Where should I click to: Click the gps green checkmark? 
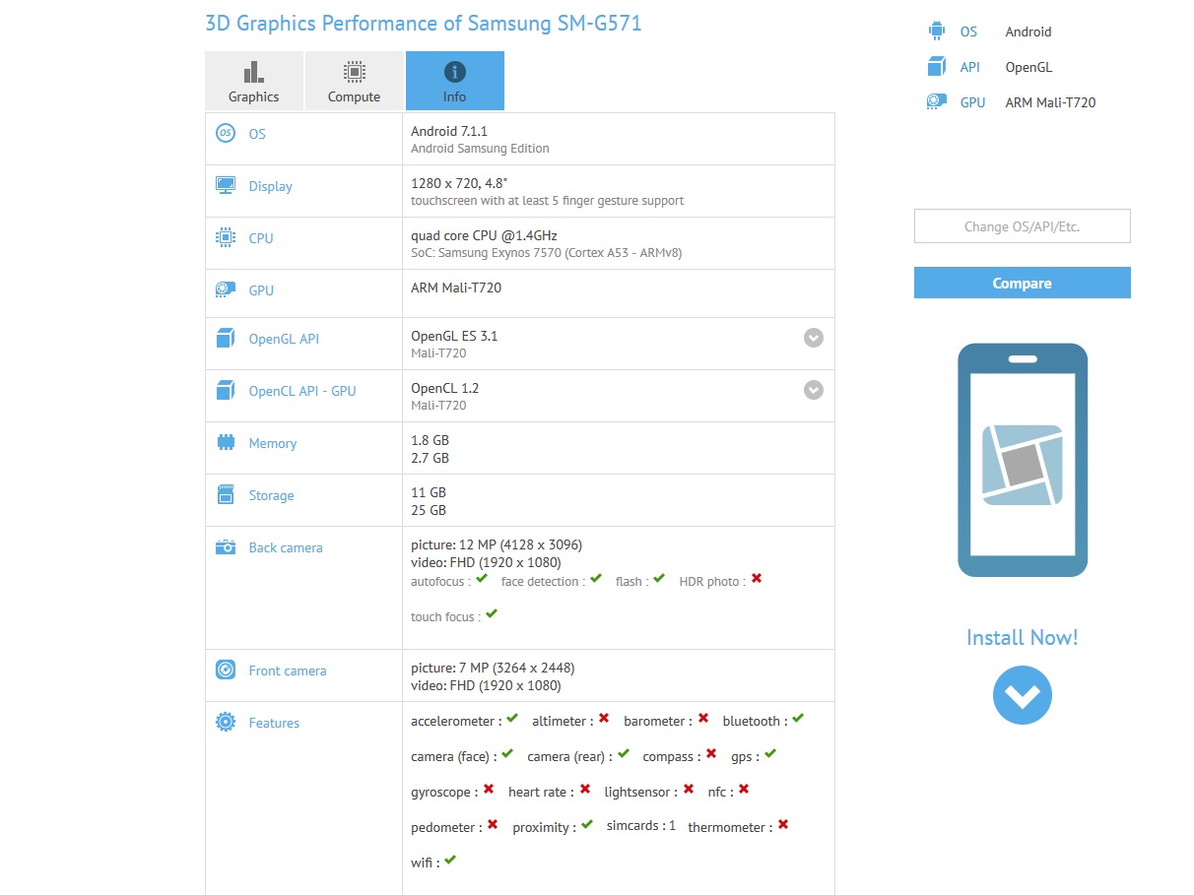pyautogui.click(x=770, y=754)
